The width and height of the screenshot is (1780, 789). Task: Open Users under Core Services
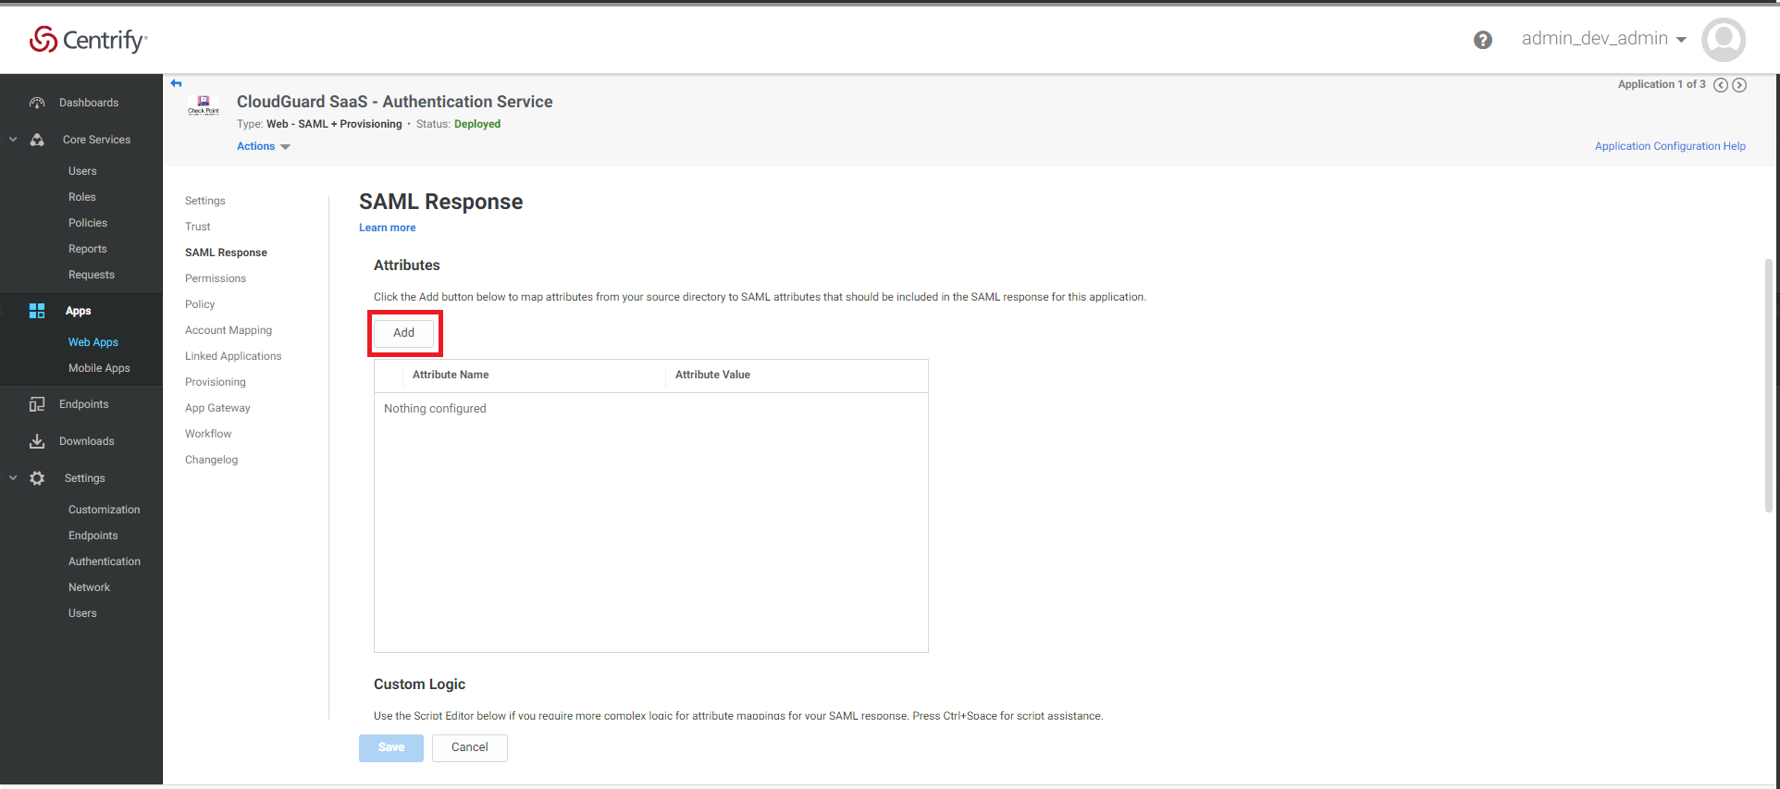pos(82,171)
